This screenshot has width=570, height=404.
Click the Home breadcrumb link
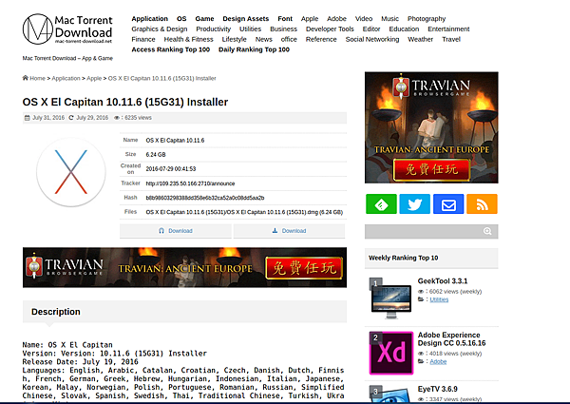click(x=37, y=78)
